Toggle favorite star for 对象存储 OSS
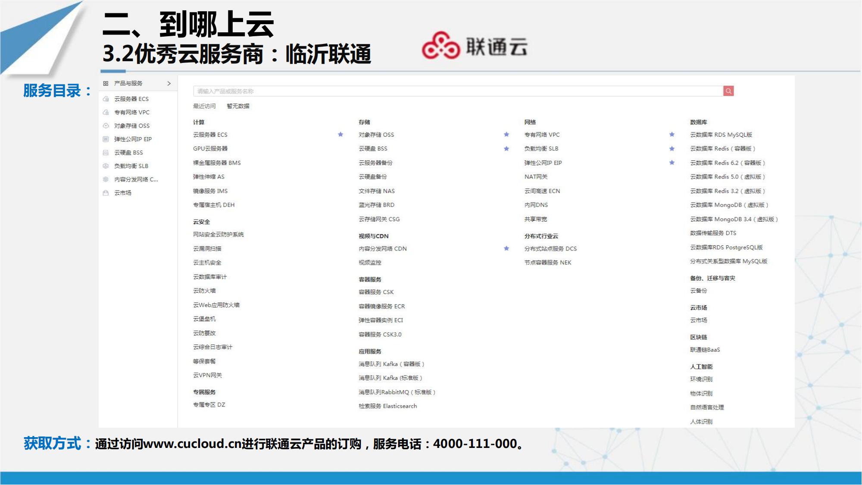The height and width of the screenshot is (485, 862). [506, 135]
